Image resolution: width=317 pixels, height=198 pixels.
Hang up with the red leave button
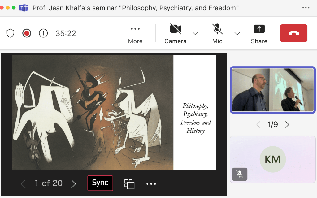point(293,33)
